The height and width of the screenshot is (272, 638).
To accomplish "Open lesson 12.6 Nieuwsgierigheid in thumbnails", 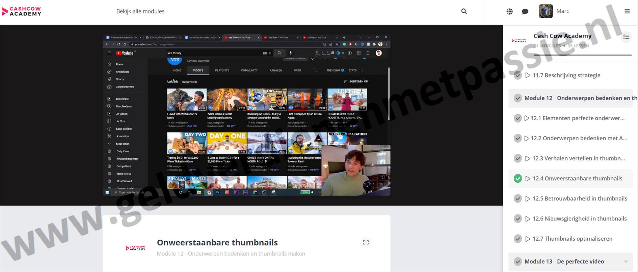I will click(x=579, y=219).
